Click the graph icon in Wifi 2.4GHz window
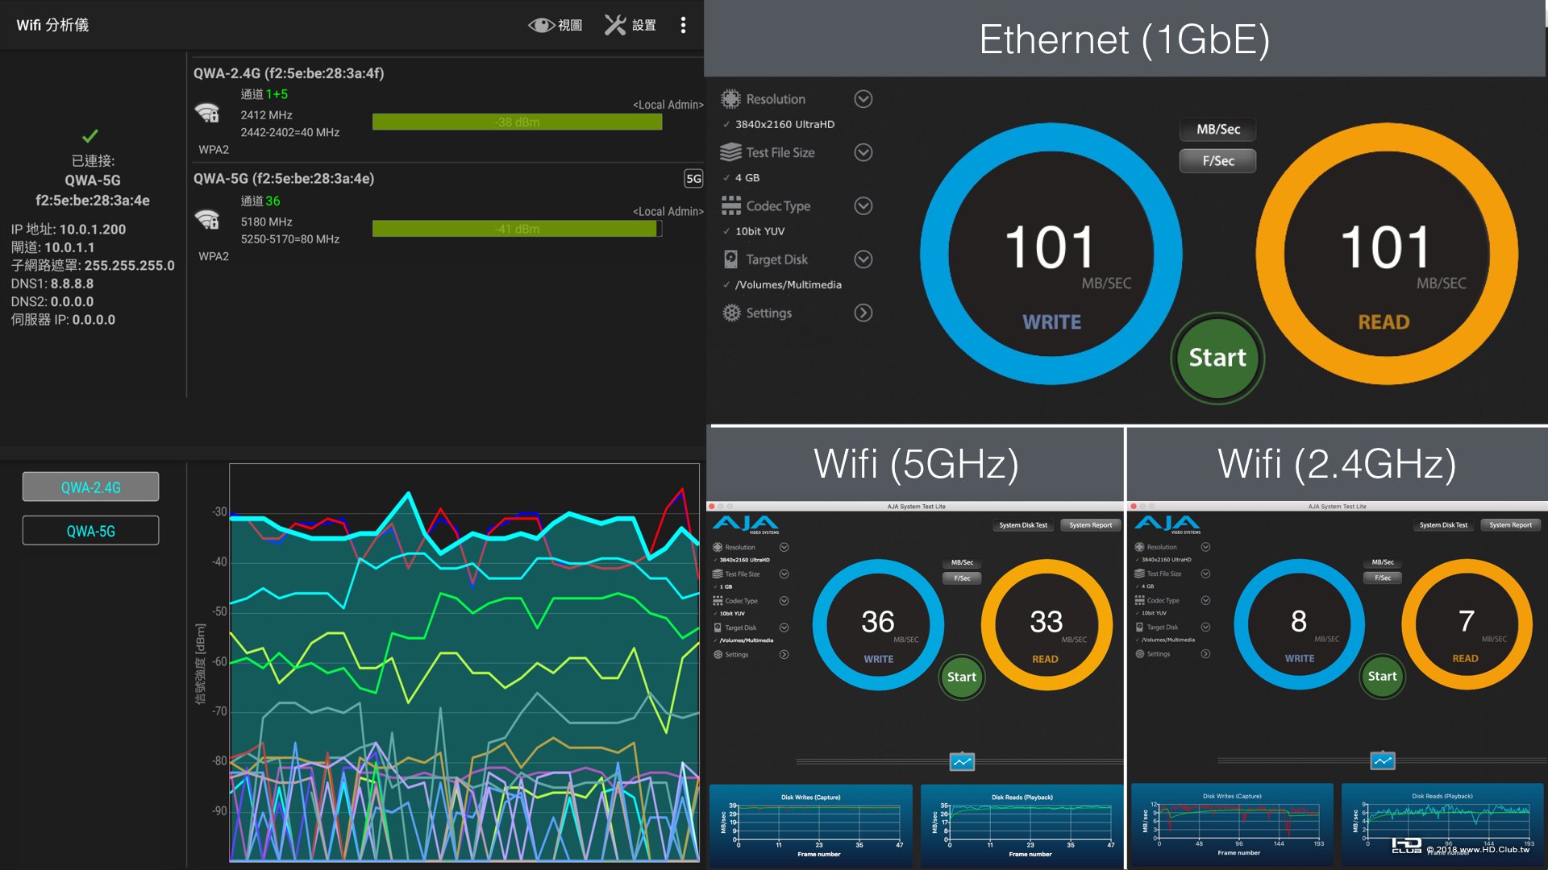 coord(1383,760)
